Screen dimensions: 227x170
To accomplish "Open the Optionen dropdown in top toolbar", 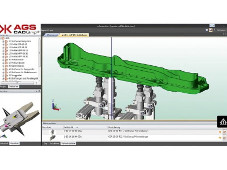I will (222, 30).
